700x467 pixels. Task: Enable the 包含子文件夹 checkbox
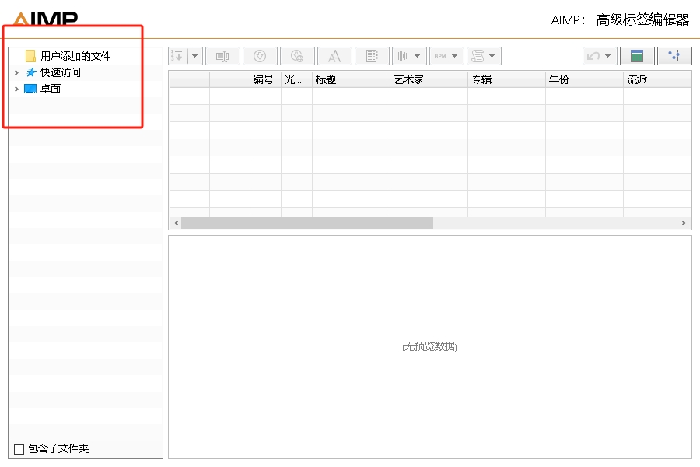coord(19,449)
